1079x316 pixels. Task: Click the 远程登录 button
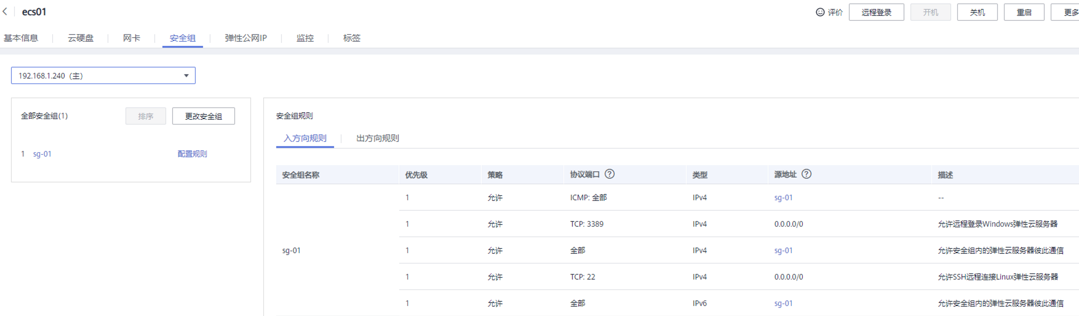click(876, 12)
